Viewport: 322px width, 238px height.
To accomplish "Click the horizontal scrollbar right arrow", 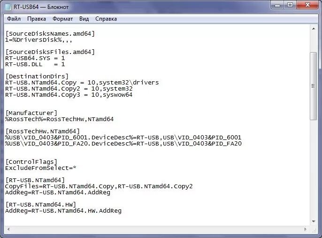I will pos(306,229).
